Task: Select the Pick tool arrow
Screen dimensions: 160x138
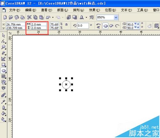Action: [4, 35]
